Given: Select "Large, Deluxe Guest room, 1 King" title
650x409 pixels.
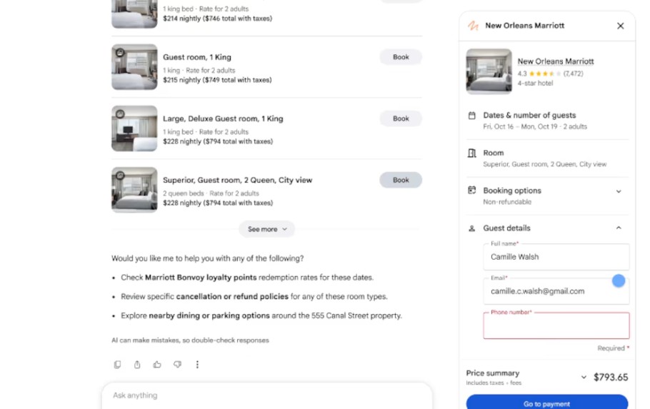Looking at the screenshot, I should [x=223, y=118].
